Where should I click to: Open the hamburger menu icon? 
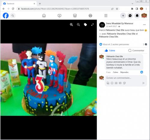tap(106, 16)
